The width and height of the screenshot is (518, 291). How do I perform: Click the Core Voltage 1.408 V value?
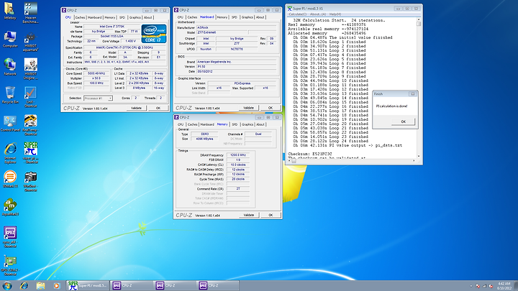coord(130,41)
